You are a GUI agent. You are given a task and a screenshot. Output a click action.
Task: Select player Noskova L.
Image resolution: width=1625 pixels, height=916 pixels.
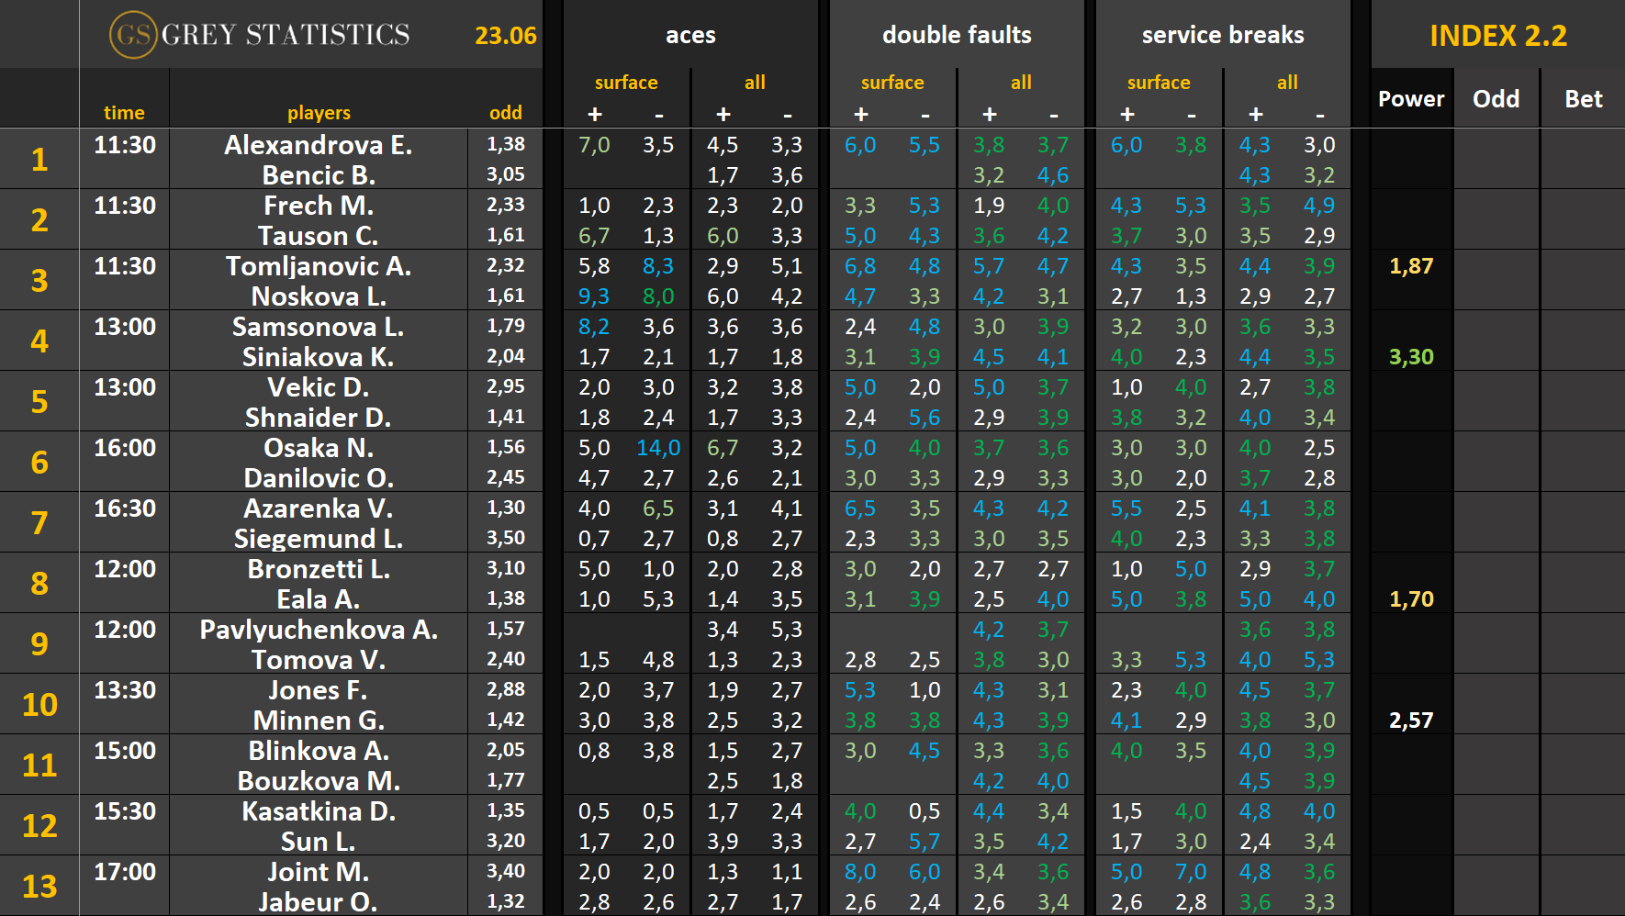point(319,296)
